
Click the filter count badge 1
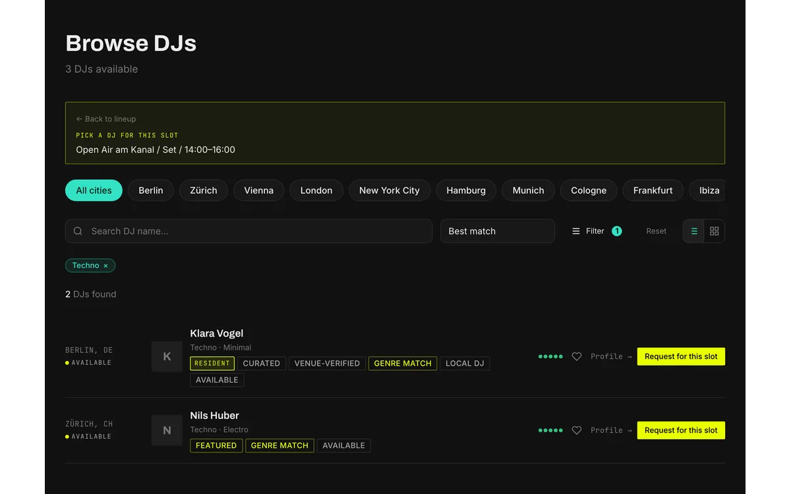(x=617, y=231)
